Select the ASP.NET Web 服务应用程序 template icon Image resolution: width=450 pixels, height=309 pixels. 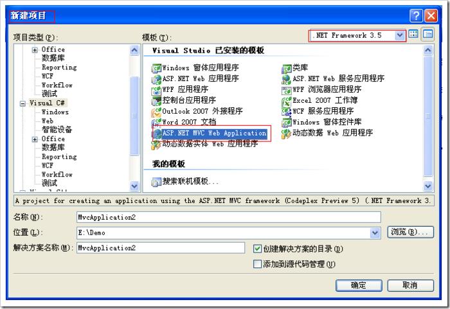click(x=287, y=79)
